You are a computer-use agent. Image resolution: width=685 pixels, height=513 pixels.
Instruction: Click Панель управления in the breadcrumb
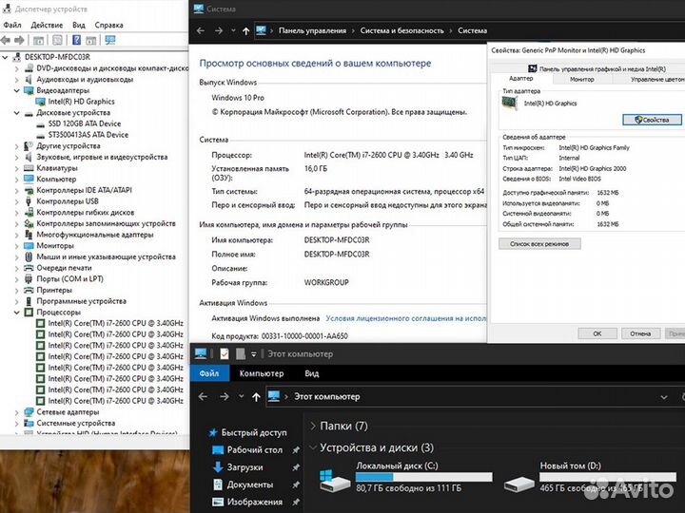[x=312, y=30]
